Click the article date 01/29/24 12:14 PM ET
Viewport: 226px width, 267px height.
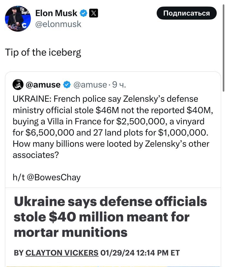point(140,253)
